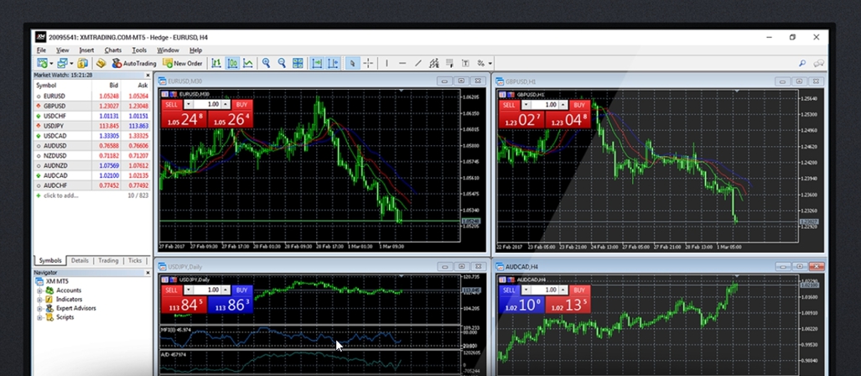Expand the Expert Advisors tree node

(39, 309)
